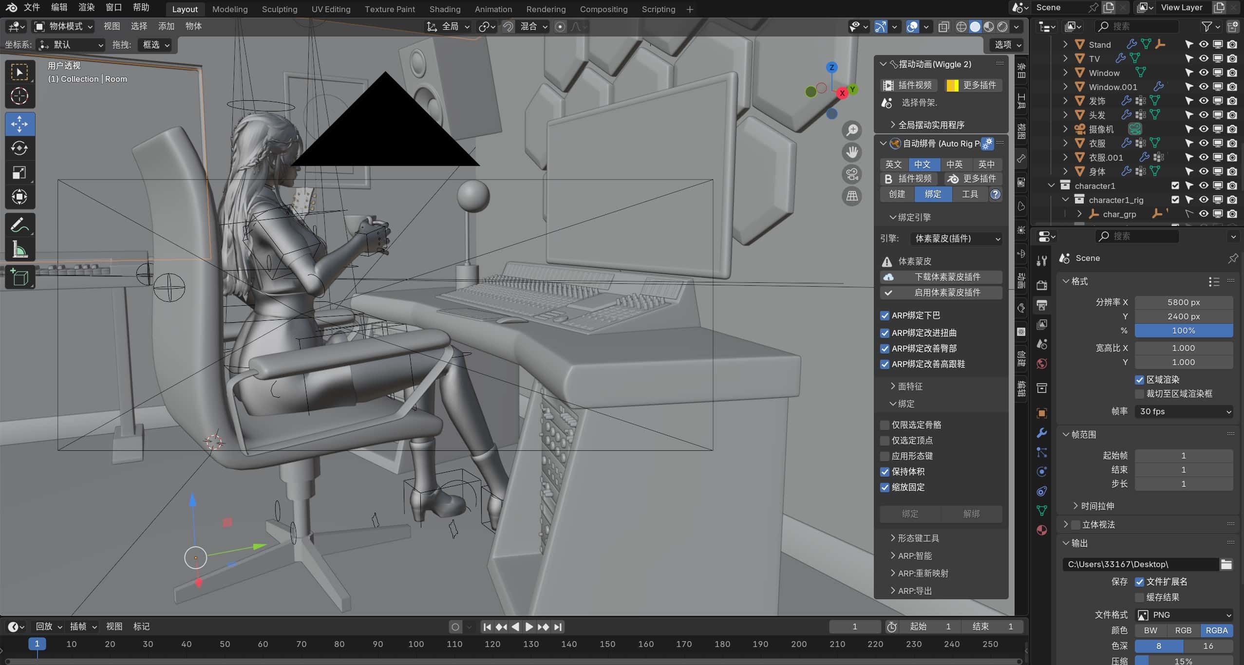Uncheck ARP绑定下巴 checkbox
Screen dimensions: 1244x665
(885, 315)
